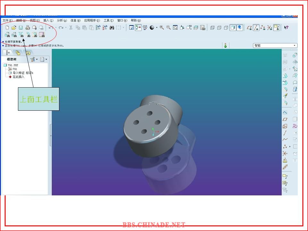The width and height of the screenshot is (308, 231).
Task: Save the model with the floppy disk icon
Action: pos(21,28)
